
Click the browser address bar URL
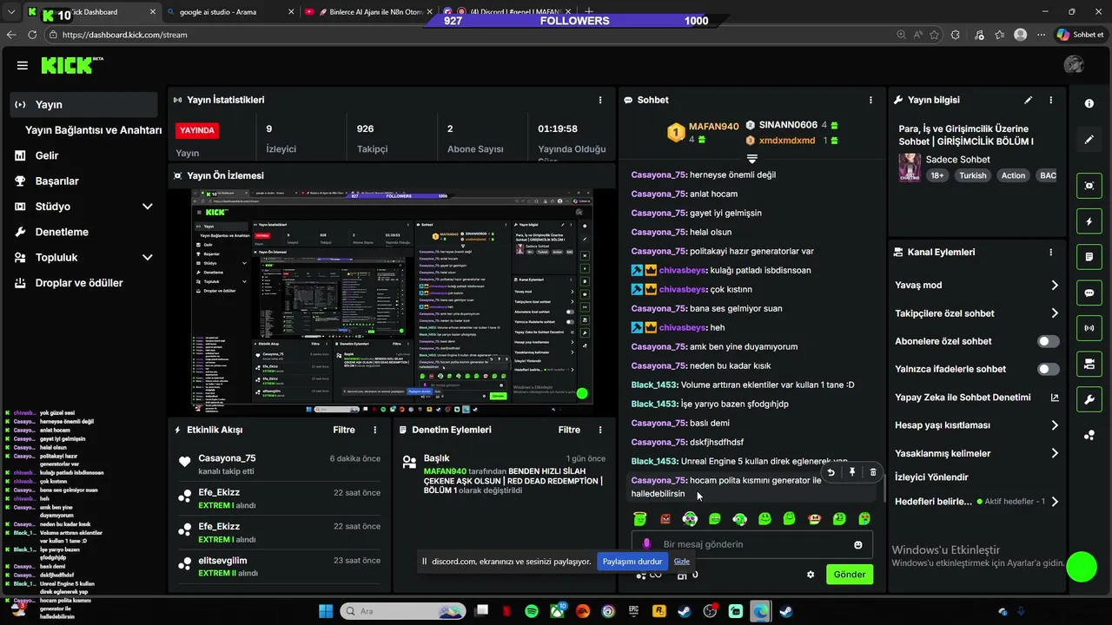(125, 35)
